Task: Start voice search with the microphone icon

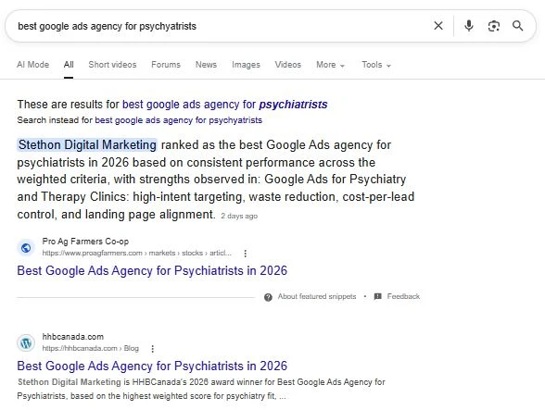Action: [x=469, y=26]
